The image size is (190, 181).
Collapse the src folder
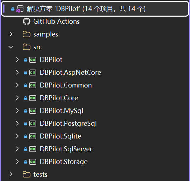[11, 47]
